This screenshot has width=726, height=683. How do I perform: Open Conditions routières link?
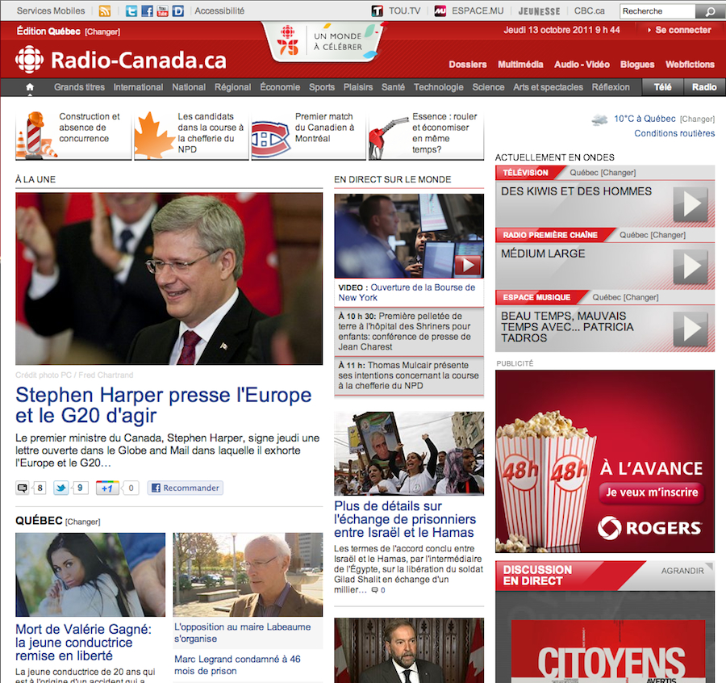[674, 133]
